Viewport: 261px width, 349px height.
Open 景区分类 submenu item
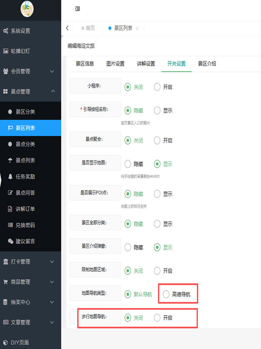click(x=30, y=112)
